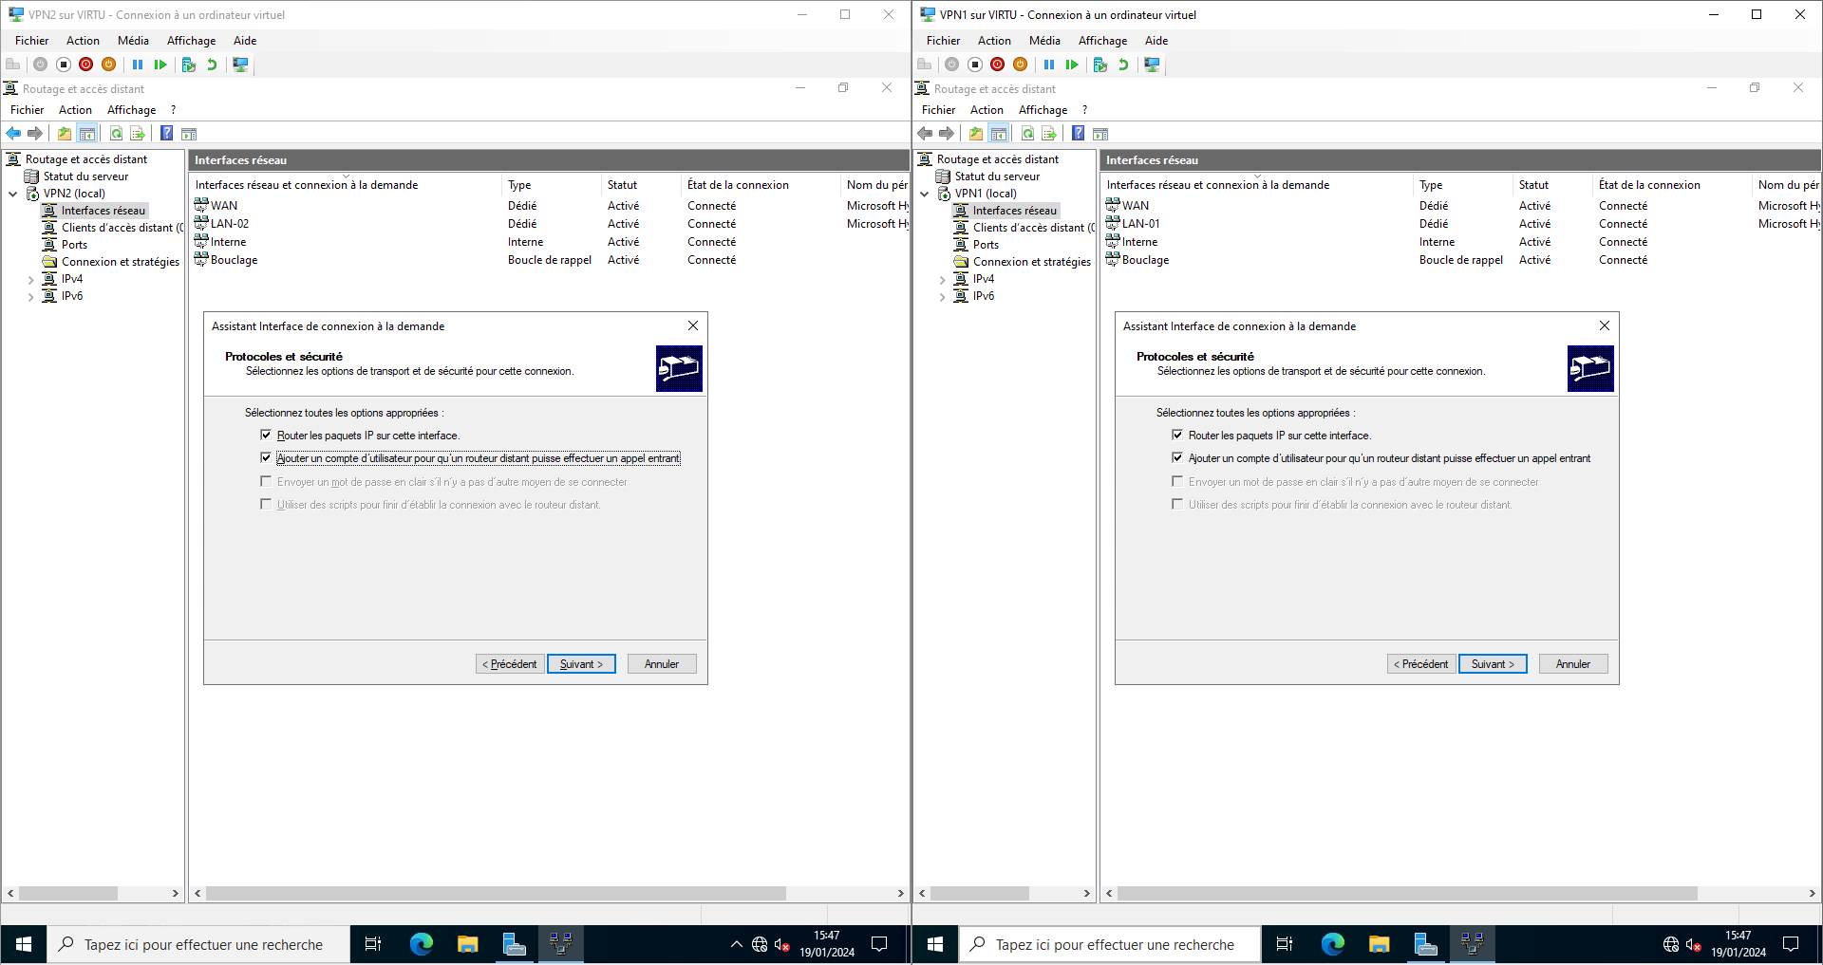The image size is (1823, 965).
Task: Click the refresh icon in VPN2 routing console
Action: [116, 134]
